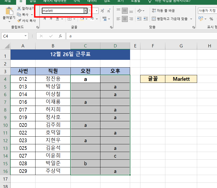Screen dimensions: 217x188
Task: Expand the borders dropdown arrow
Action: pyautogui.click(x=74, y=19)
